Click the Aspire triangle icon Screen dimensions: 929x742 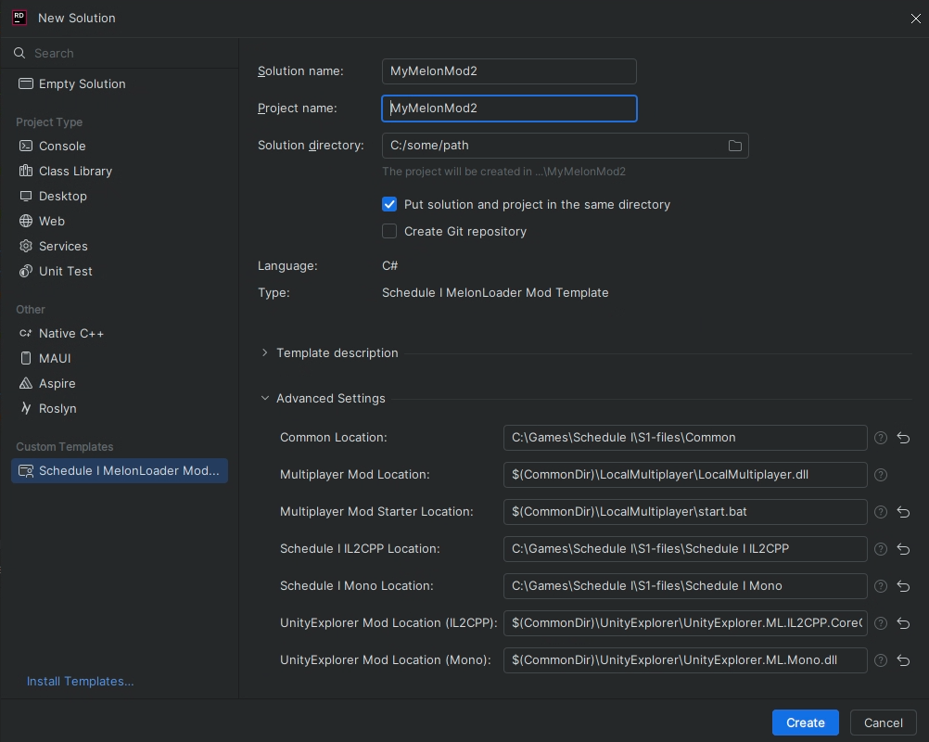25,383
